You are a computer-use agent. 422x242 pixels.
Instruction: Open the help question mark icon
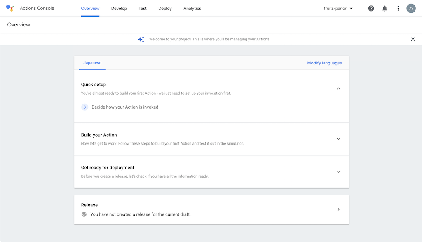click(371, 8)
